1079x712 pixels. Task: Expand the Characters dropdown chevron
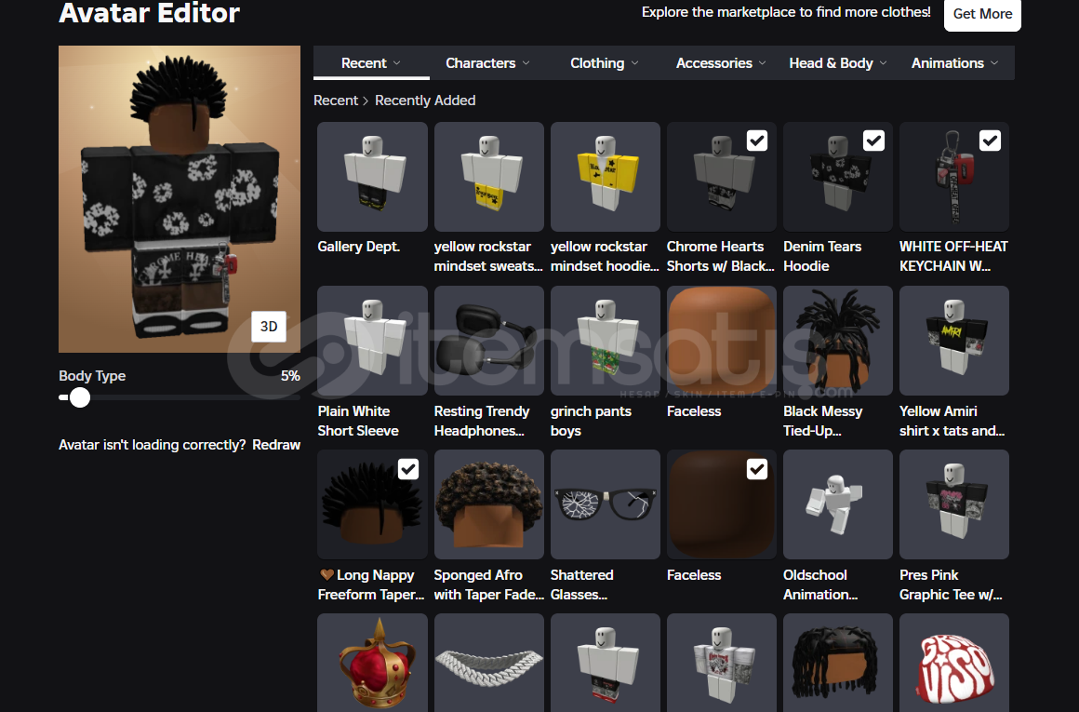[x=526, y=63]
